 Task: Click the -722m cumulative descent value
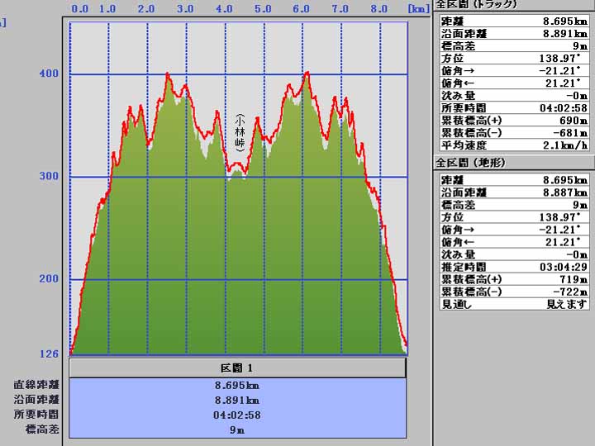point(570,292)
